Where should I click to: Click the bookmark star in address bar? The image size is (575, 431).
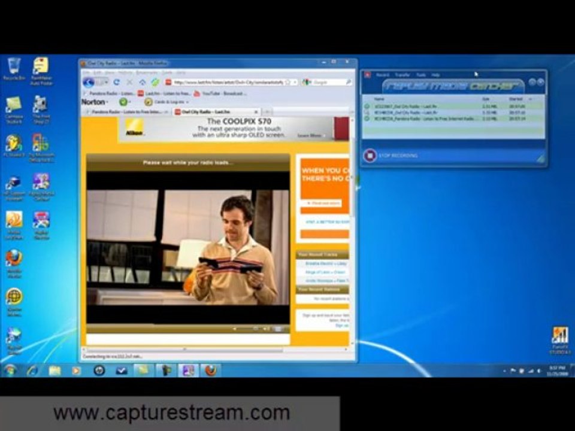(x=288, y=83)
